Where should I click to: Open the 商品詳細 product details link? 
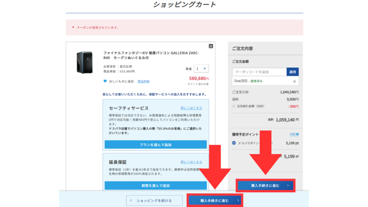pyautogui.click(x=143, y=82)
